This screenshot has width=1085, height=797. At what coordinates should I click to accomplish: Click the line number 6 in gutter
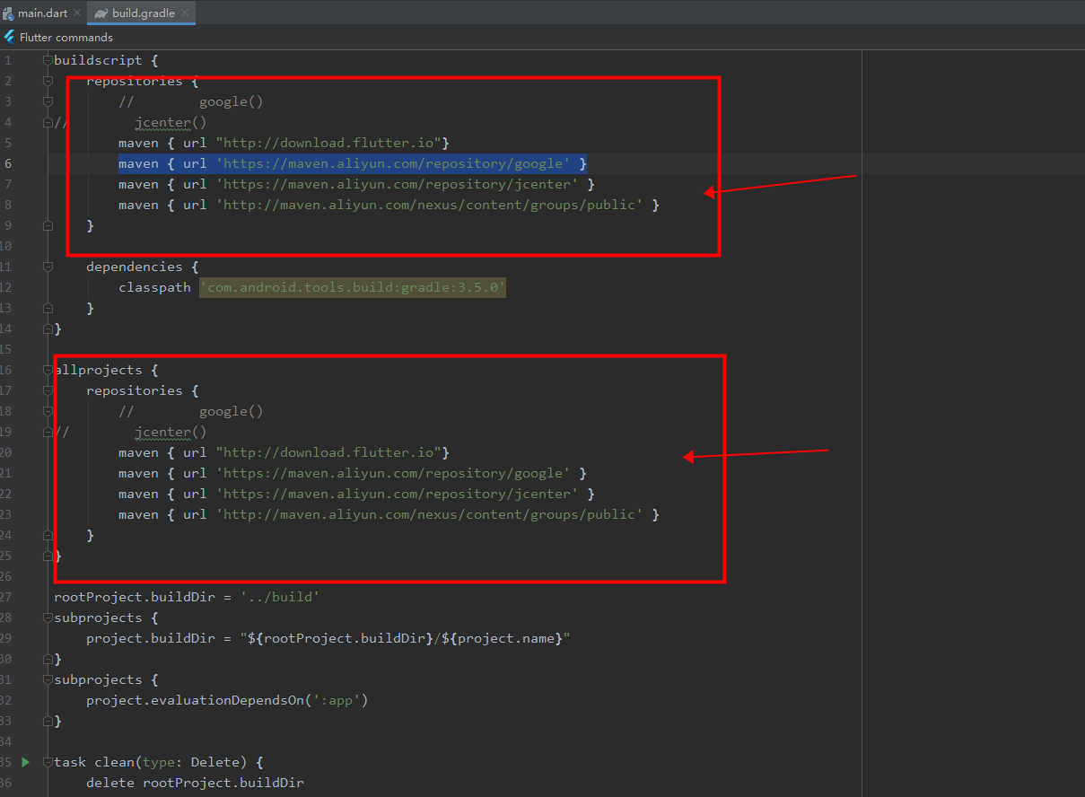pos(8,163)
